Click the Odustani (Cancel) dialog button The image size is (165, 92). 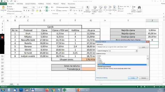point(144,78)
